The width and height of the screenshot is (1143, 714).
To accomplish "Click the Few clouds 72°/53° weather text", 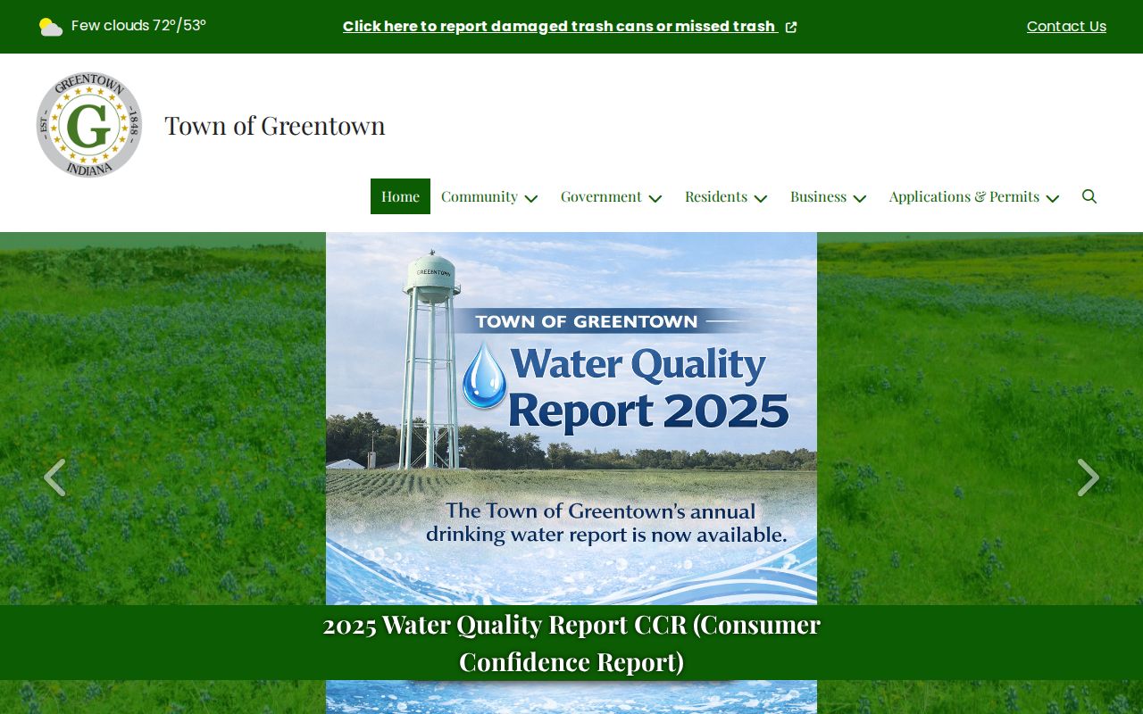I will 138,26.
